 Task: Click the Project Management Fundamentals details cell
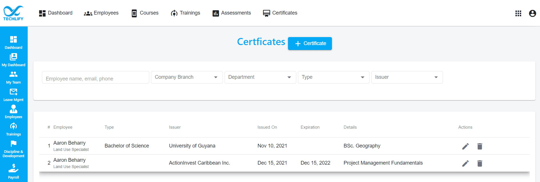coord(383,163)
